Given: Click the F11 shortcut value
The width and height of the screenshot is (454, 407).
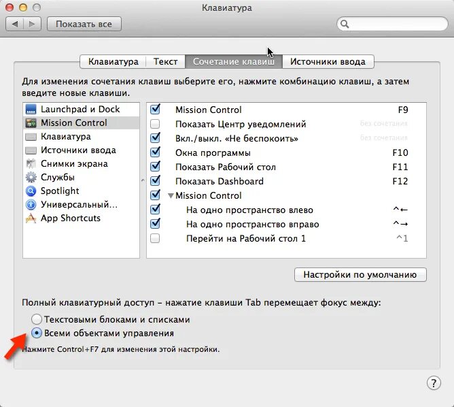Looking at the screenshot, I should point(400,167).
